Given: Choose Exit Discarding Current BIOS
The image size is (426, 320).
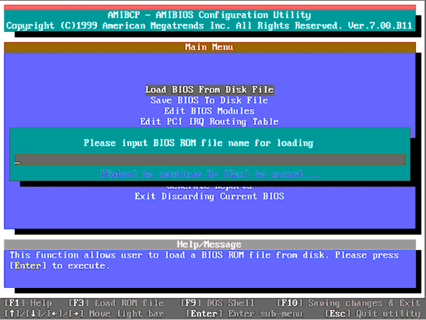Looking at the screenshot, I should pos(210,196).
